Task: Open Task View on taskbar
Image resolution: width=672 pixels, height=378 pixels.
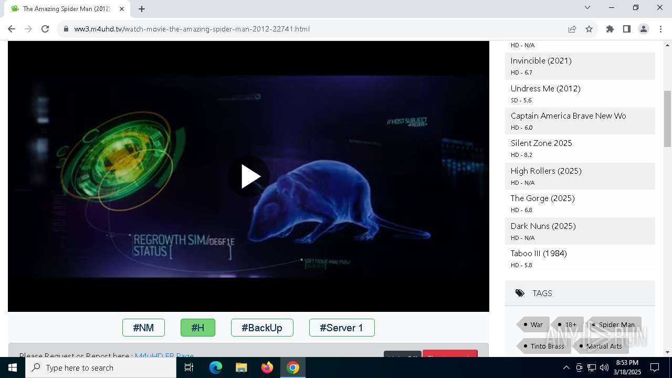Action: tap(189, 367)
